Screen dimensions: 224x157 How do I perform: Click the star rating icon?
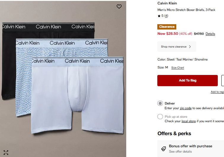click(159, 16)
